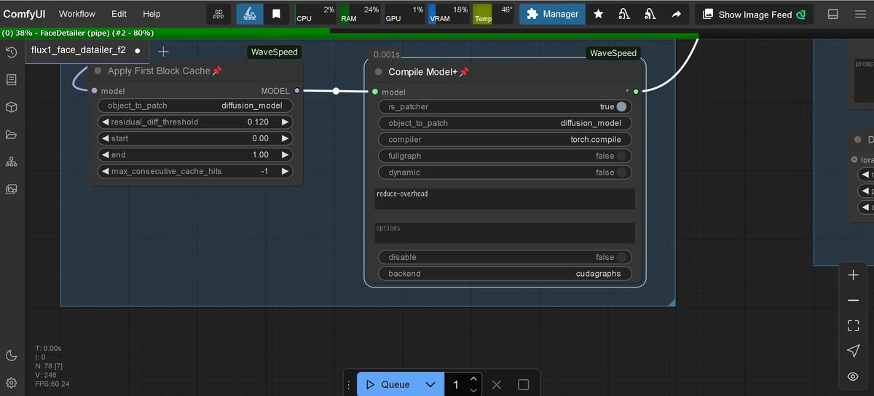Toggle the bottom panel icon
Screen dimensions: 874x396
point(833,14)
